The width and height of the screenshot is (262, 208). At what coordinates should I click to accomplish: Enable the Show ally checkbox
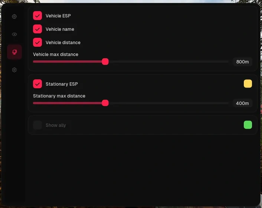37,125
